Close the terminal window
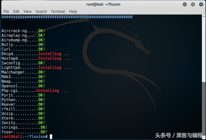Viewport: 206px width, 140px height. 201,4
